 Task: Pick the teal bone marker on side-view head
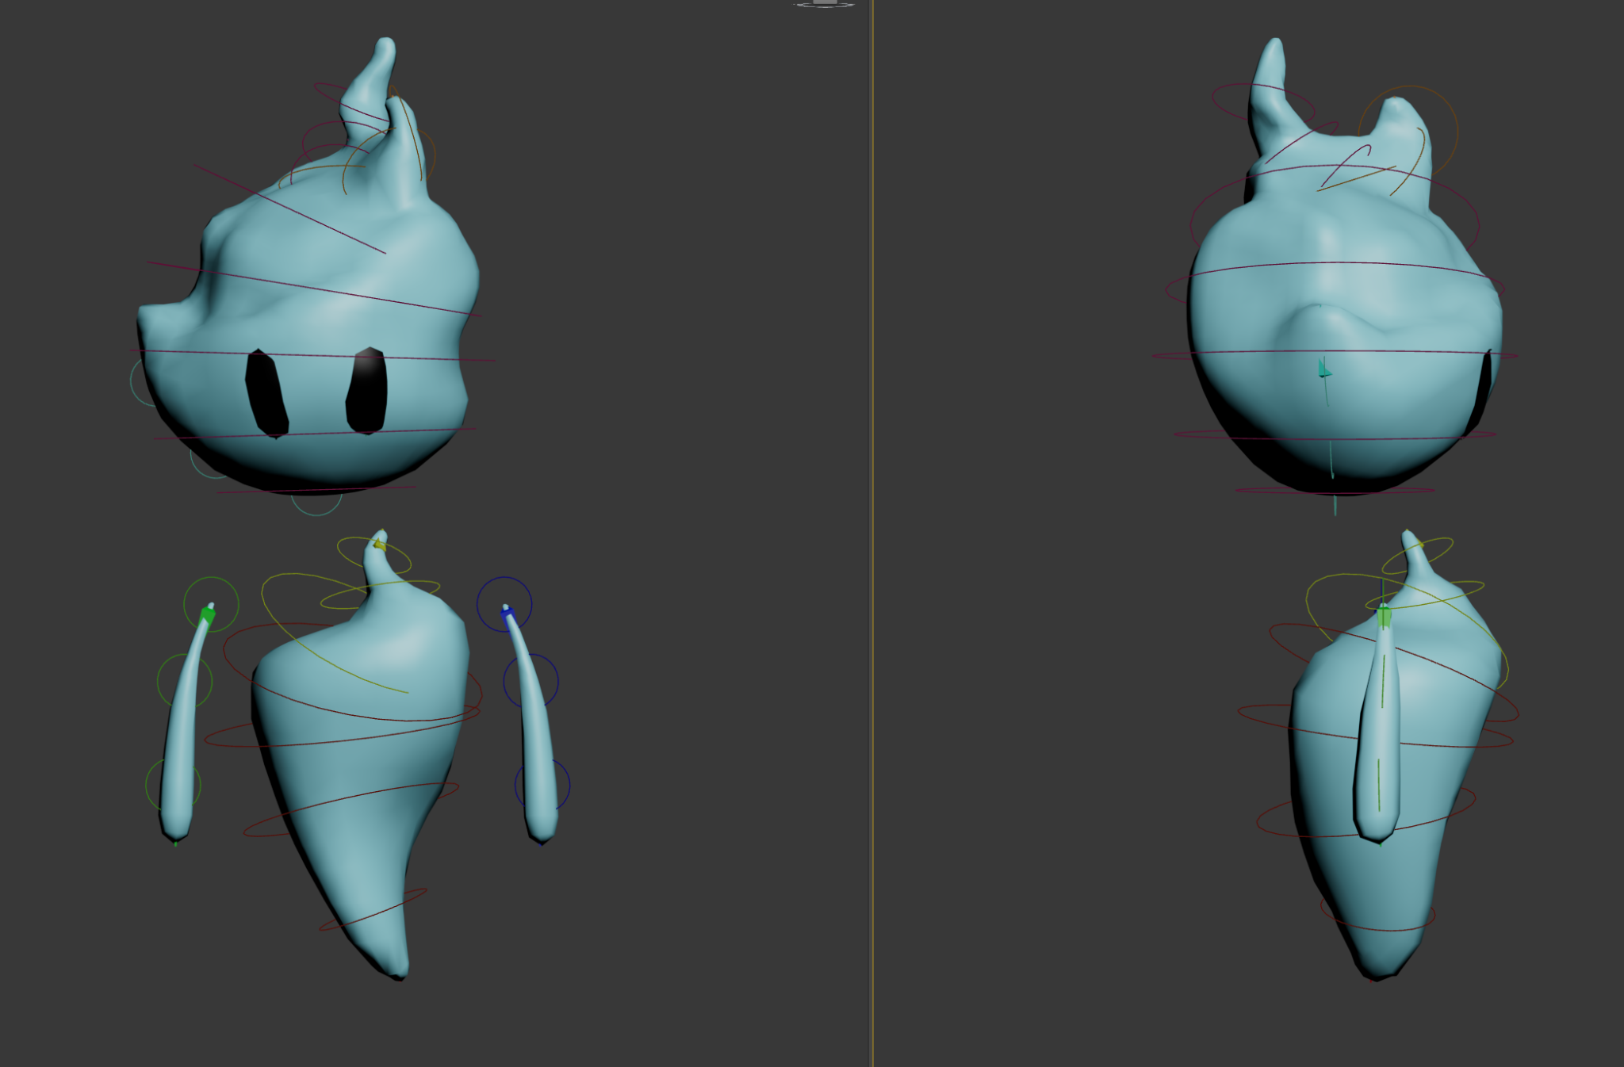coord(1323,368)
